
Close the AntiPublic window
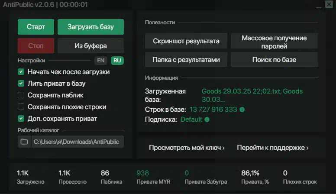329,4
